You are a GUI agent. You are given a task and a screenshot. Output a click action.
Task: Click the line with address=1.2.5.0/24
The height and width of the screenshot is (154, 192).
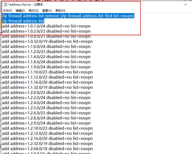46,108
